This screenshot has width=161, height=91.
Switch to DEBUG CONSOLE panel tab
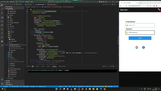point(62,66)
